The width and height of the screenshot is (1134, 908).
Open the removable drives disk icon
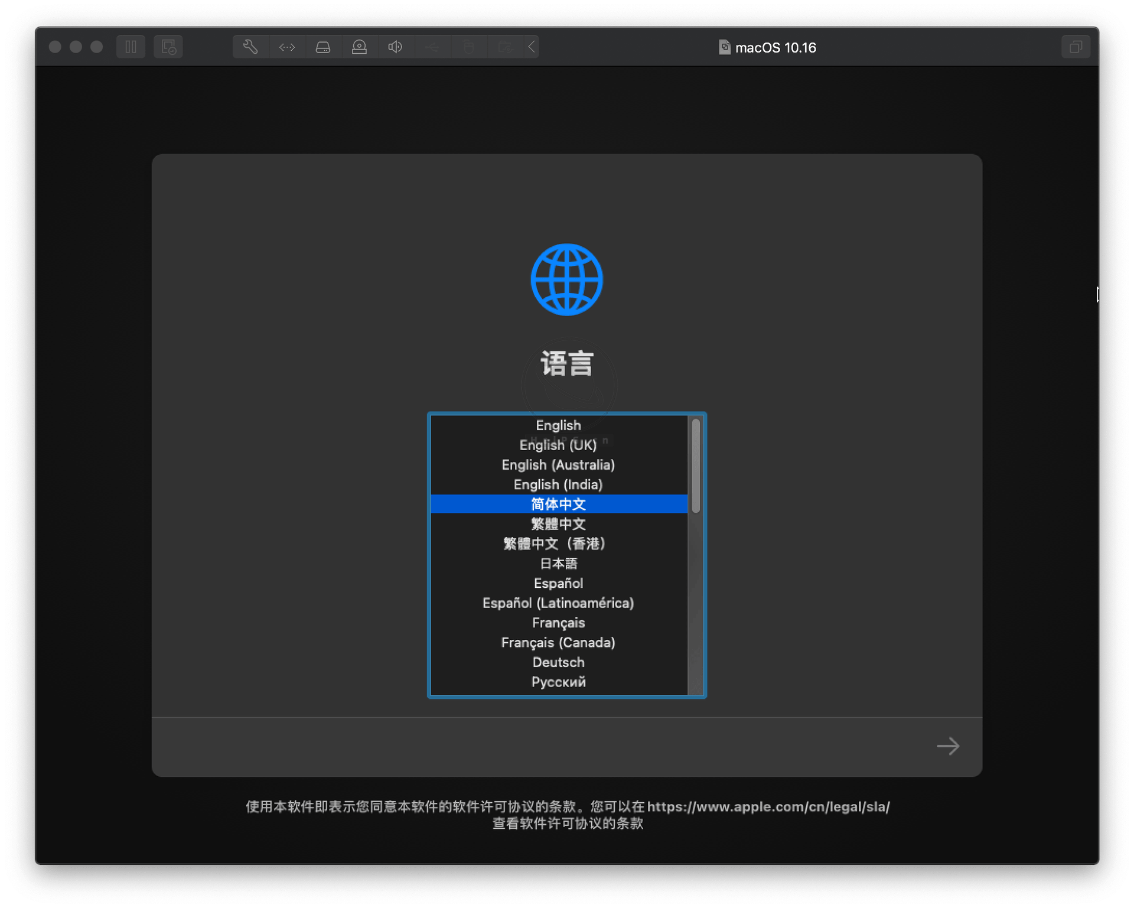[x=323, y=47]
